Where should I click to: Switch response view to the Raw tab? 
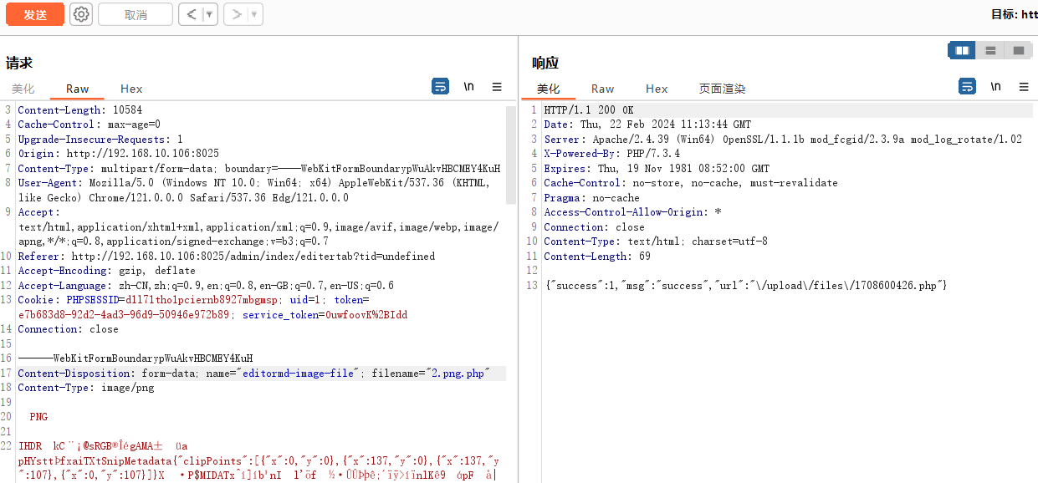click(x=602, y=89)
